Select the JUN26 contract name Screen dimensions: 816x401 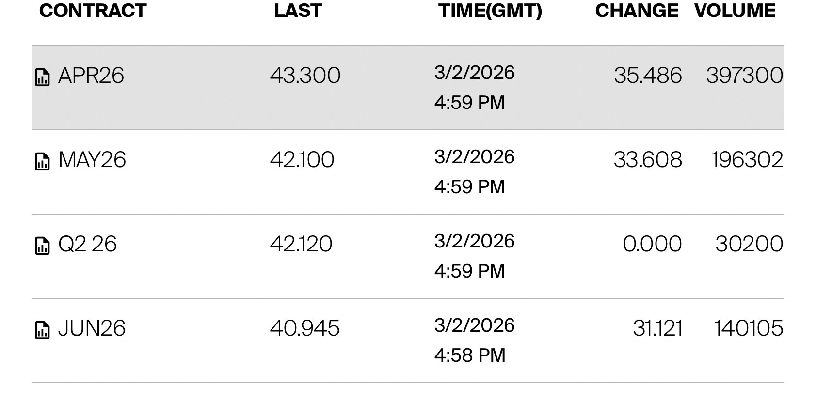coord(92,328)
